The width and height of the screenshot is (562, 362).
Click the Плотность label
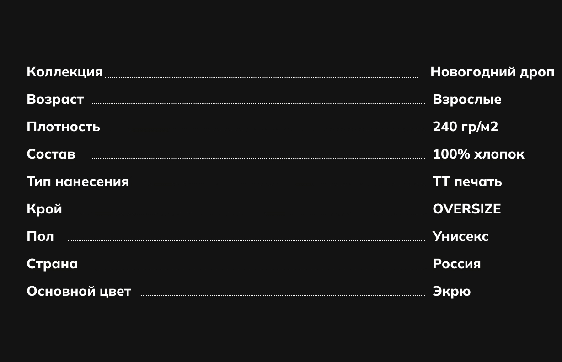pyautogui.click(x=63, y=127)
